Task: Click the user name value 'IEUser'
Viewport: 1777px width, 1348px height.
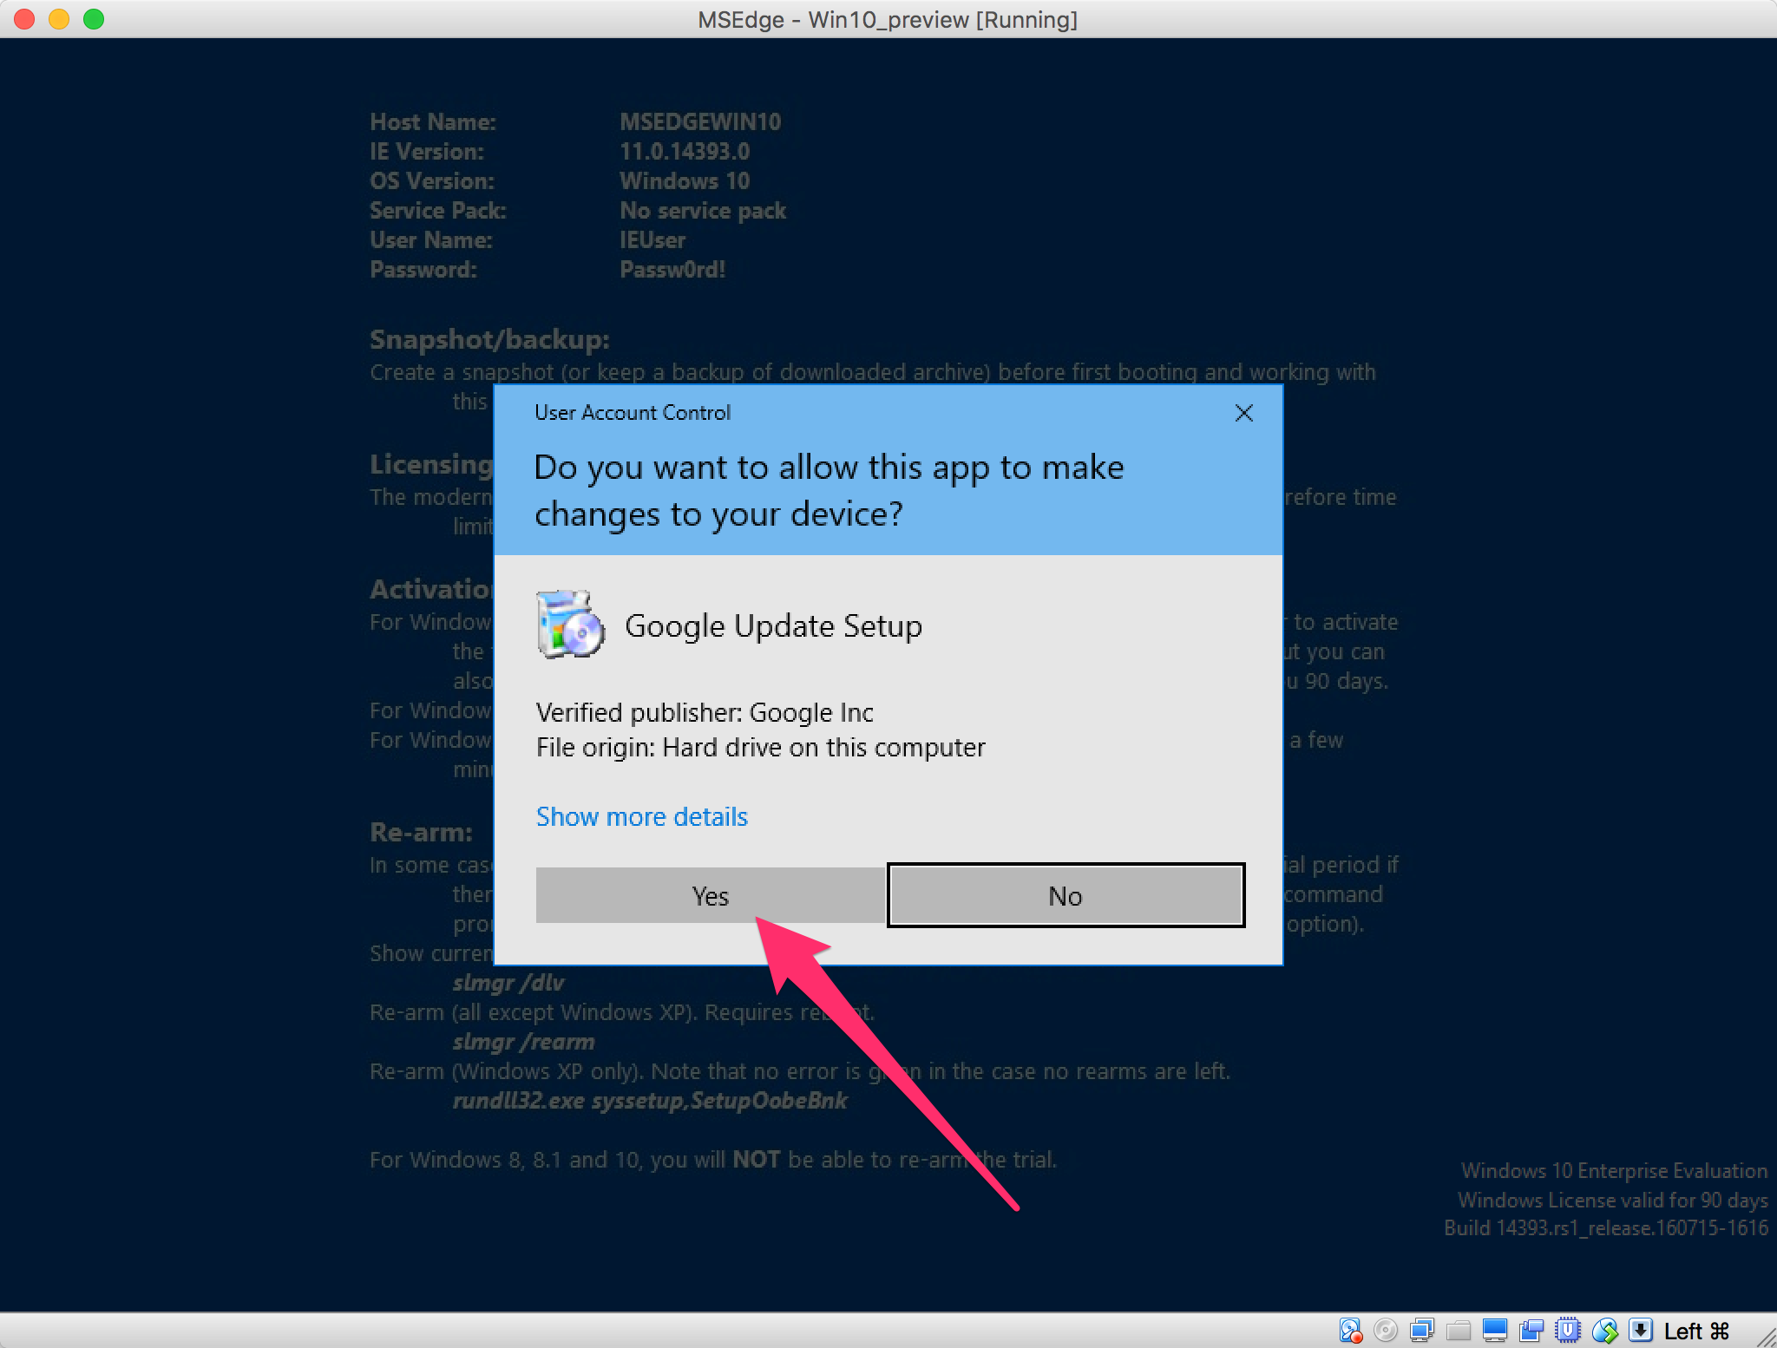Action: point(652,239)
